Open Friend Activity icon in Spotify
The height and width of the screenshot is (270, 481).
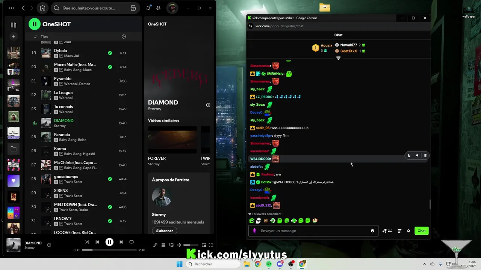coord(159,8)
